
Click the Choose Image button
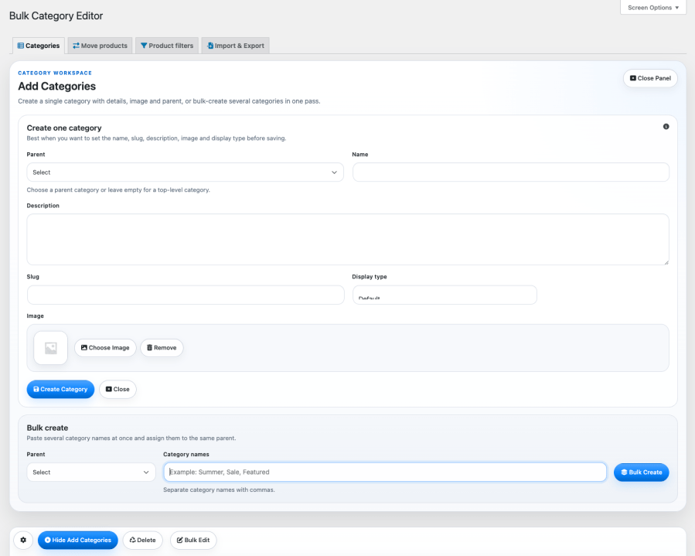click(105, 348)
